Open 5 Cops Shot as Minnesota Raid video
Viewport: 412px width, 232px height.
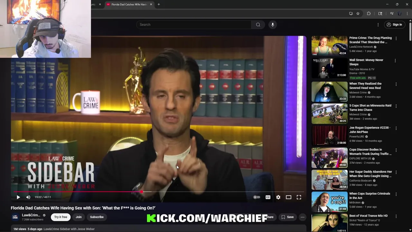[370, 108]
